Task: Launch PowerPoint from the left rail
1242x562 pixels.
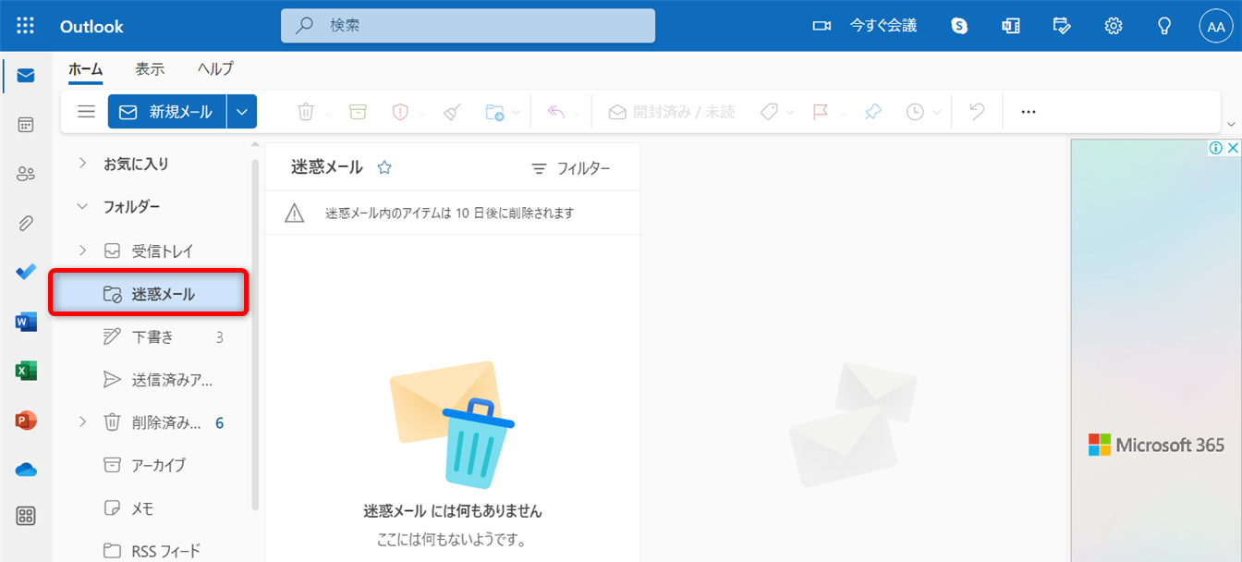Action: pyautogui.click(x=25, y=418)
